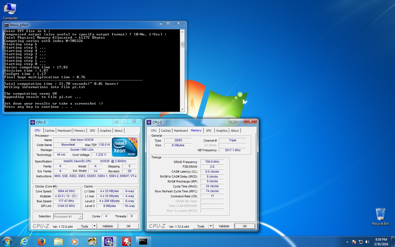Switch to Graphics tab in left CPU-Z

point(106,131)
